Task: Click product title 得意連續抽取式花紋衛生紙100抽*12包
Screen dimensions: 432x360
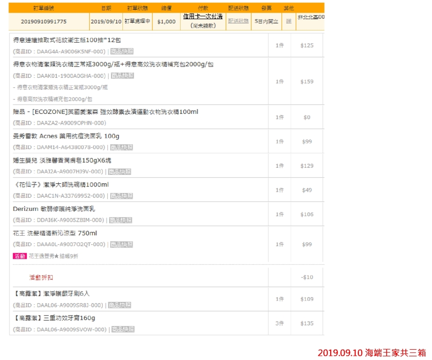Action: point(67,40)
